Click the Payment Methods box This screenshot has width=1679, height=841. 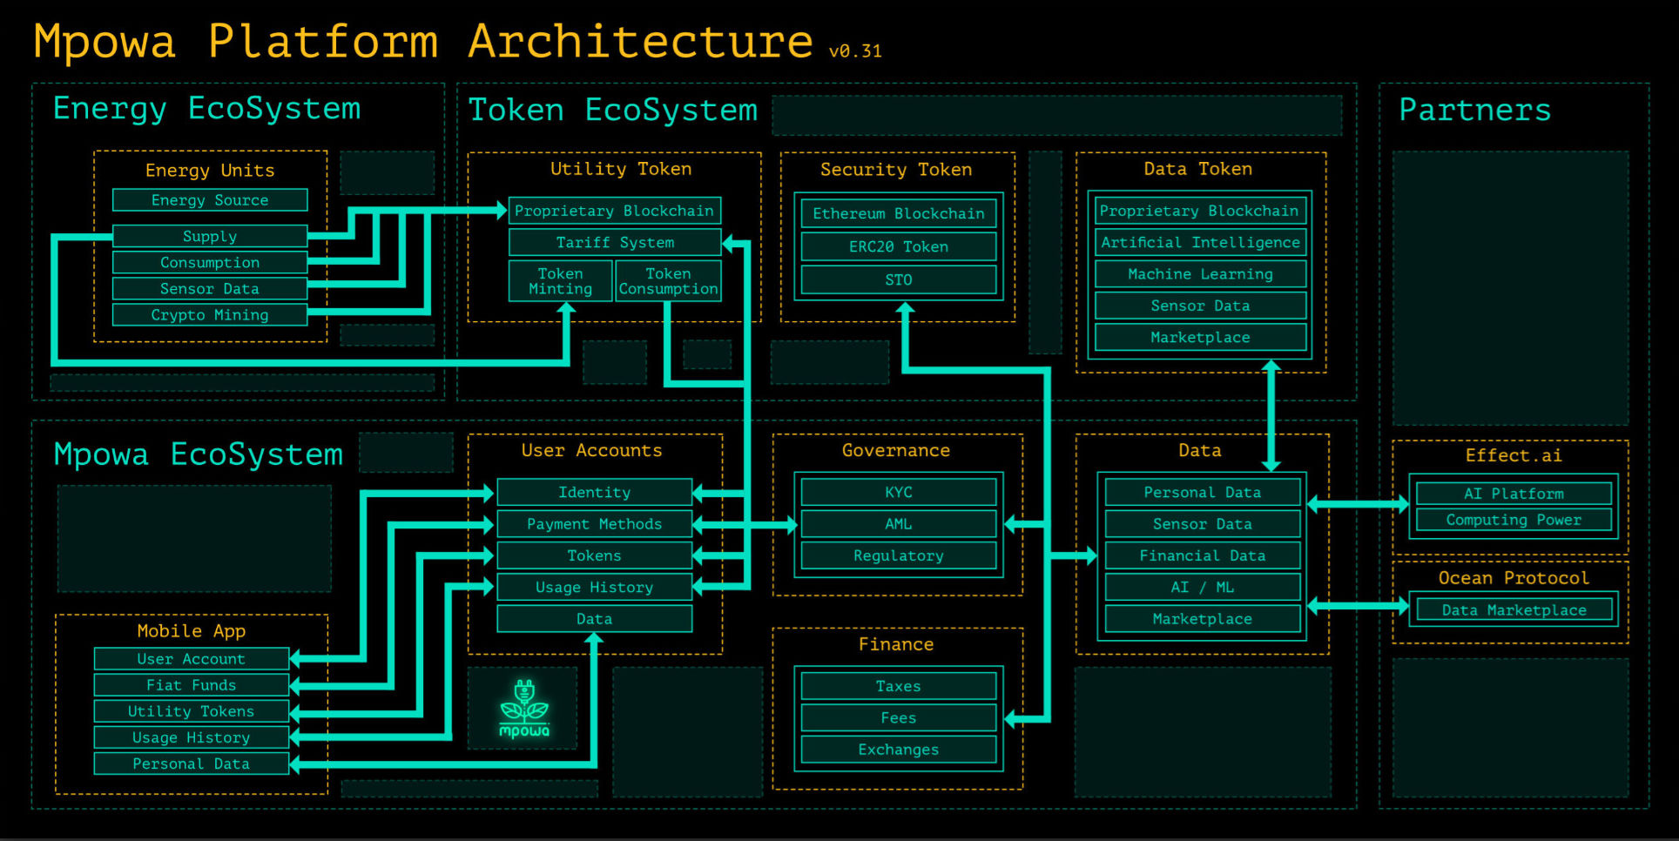(x=595, y=524)
